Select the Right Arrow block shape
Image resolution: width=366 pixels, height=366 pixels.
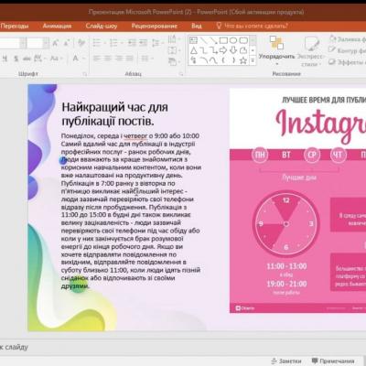(223, 50)
